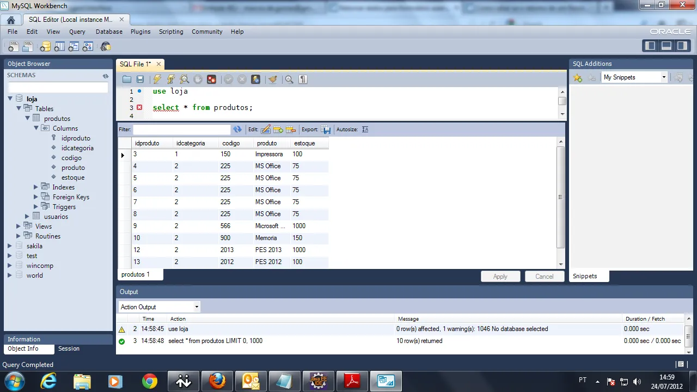Viewport: 697px width, 392px height.
Task: Click the Apply button
Action: (x=500, y=277)
